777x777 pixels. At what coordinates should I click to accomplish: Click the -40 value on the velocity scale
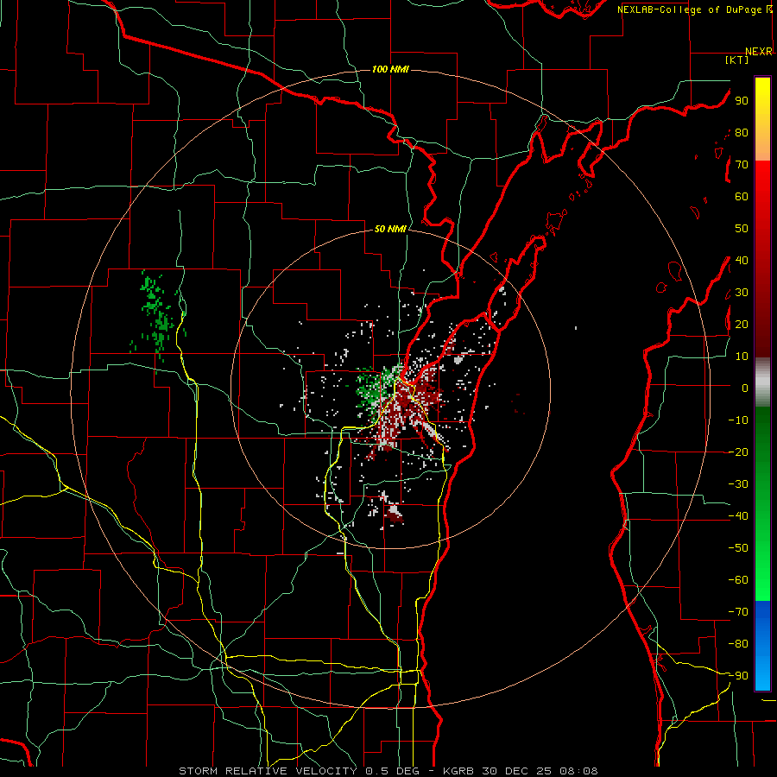coord(738,516)
